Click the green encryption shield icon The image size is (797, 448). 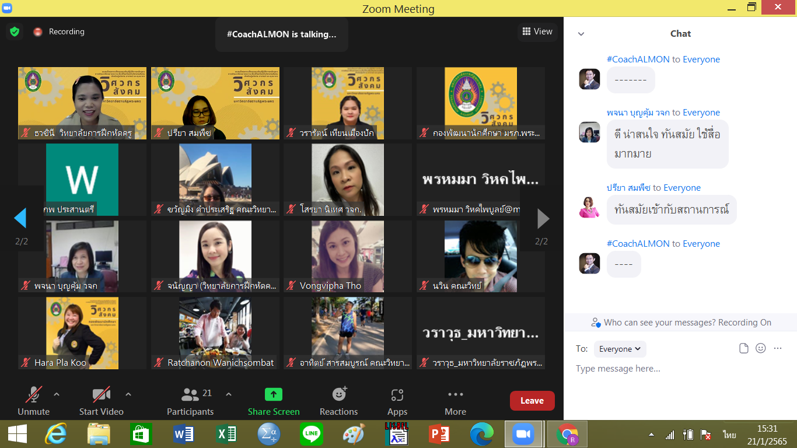point(15,32)
